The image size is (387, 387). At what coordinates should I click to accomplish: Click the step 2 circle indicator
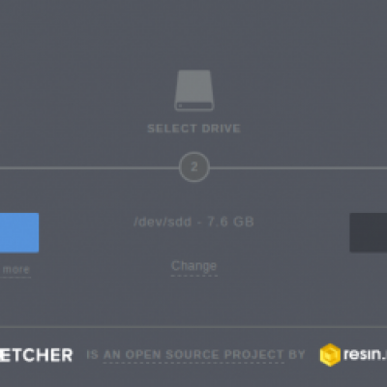[x=194, y=167]
